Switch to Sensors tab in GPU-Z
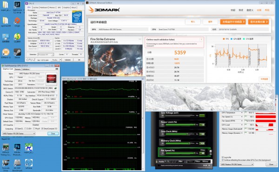279x172 pixels. pos(18,69)
